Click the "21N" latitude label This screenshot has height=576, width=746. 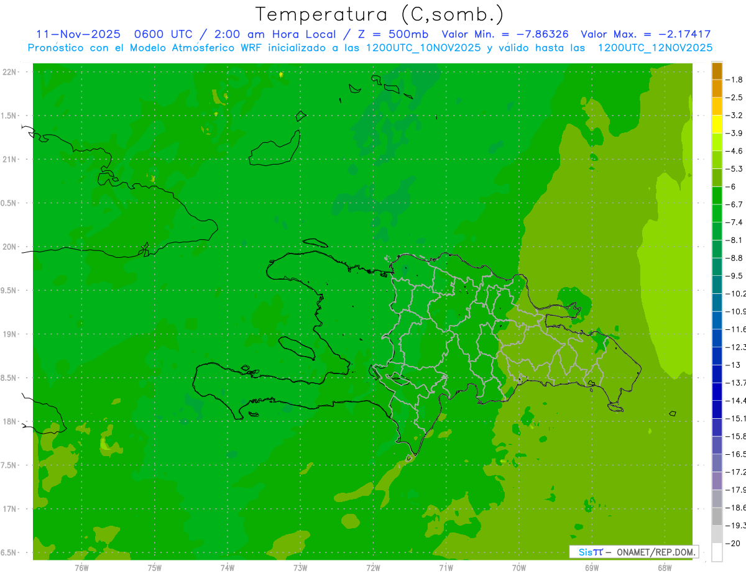[9, 159]
